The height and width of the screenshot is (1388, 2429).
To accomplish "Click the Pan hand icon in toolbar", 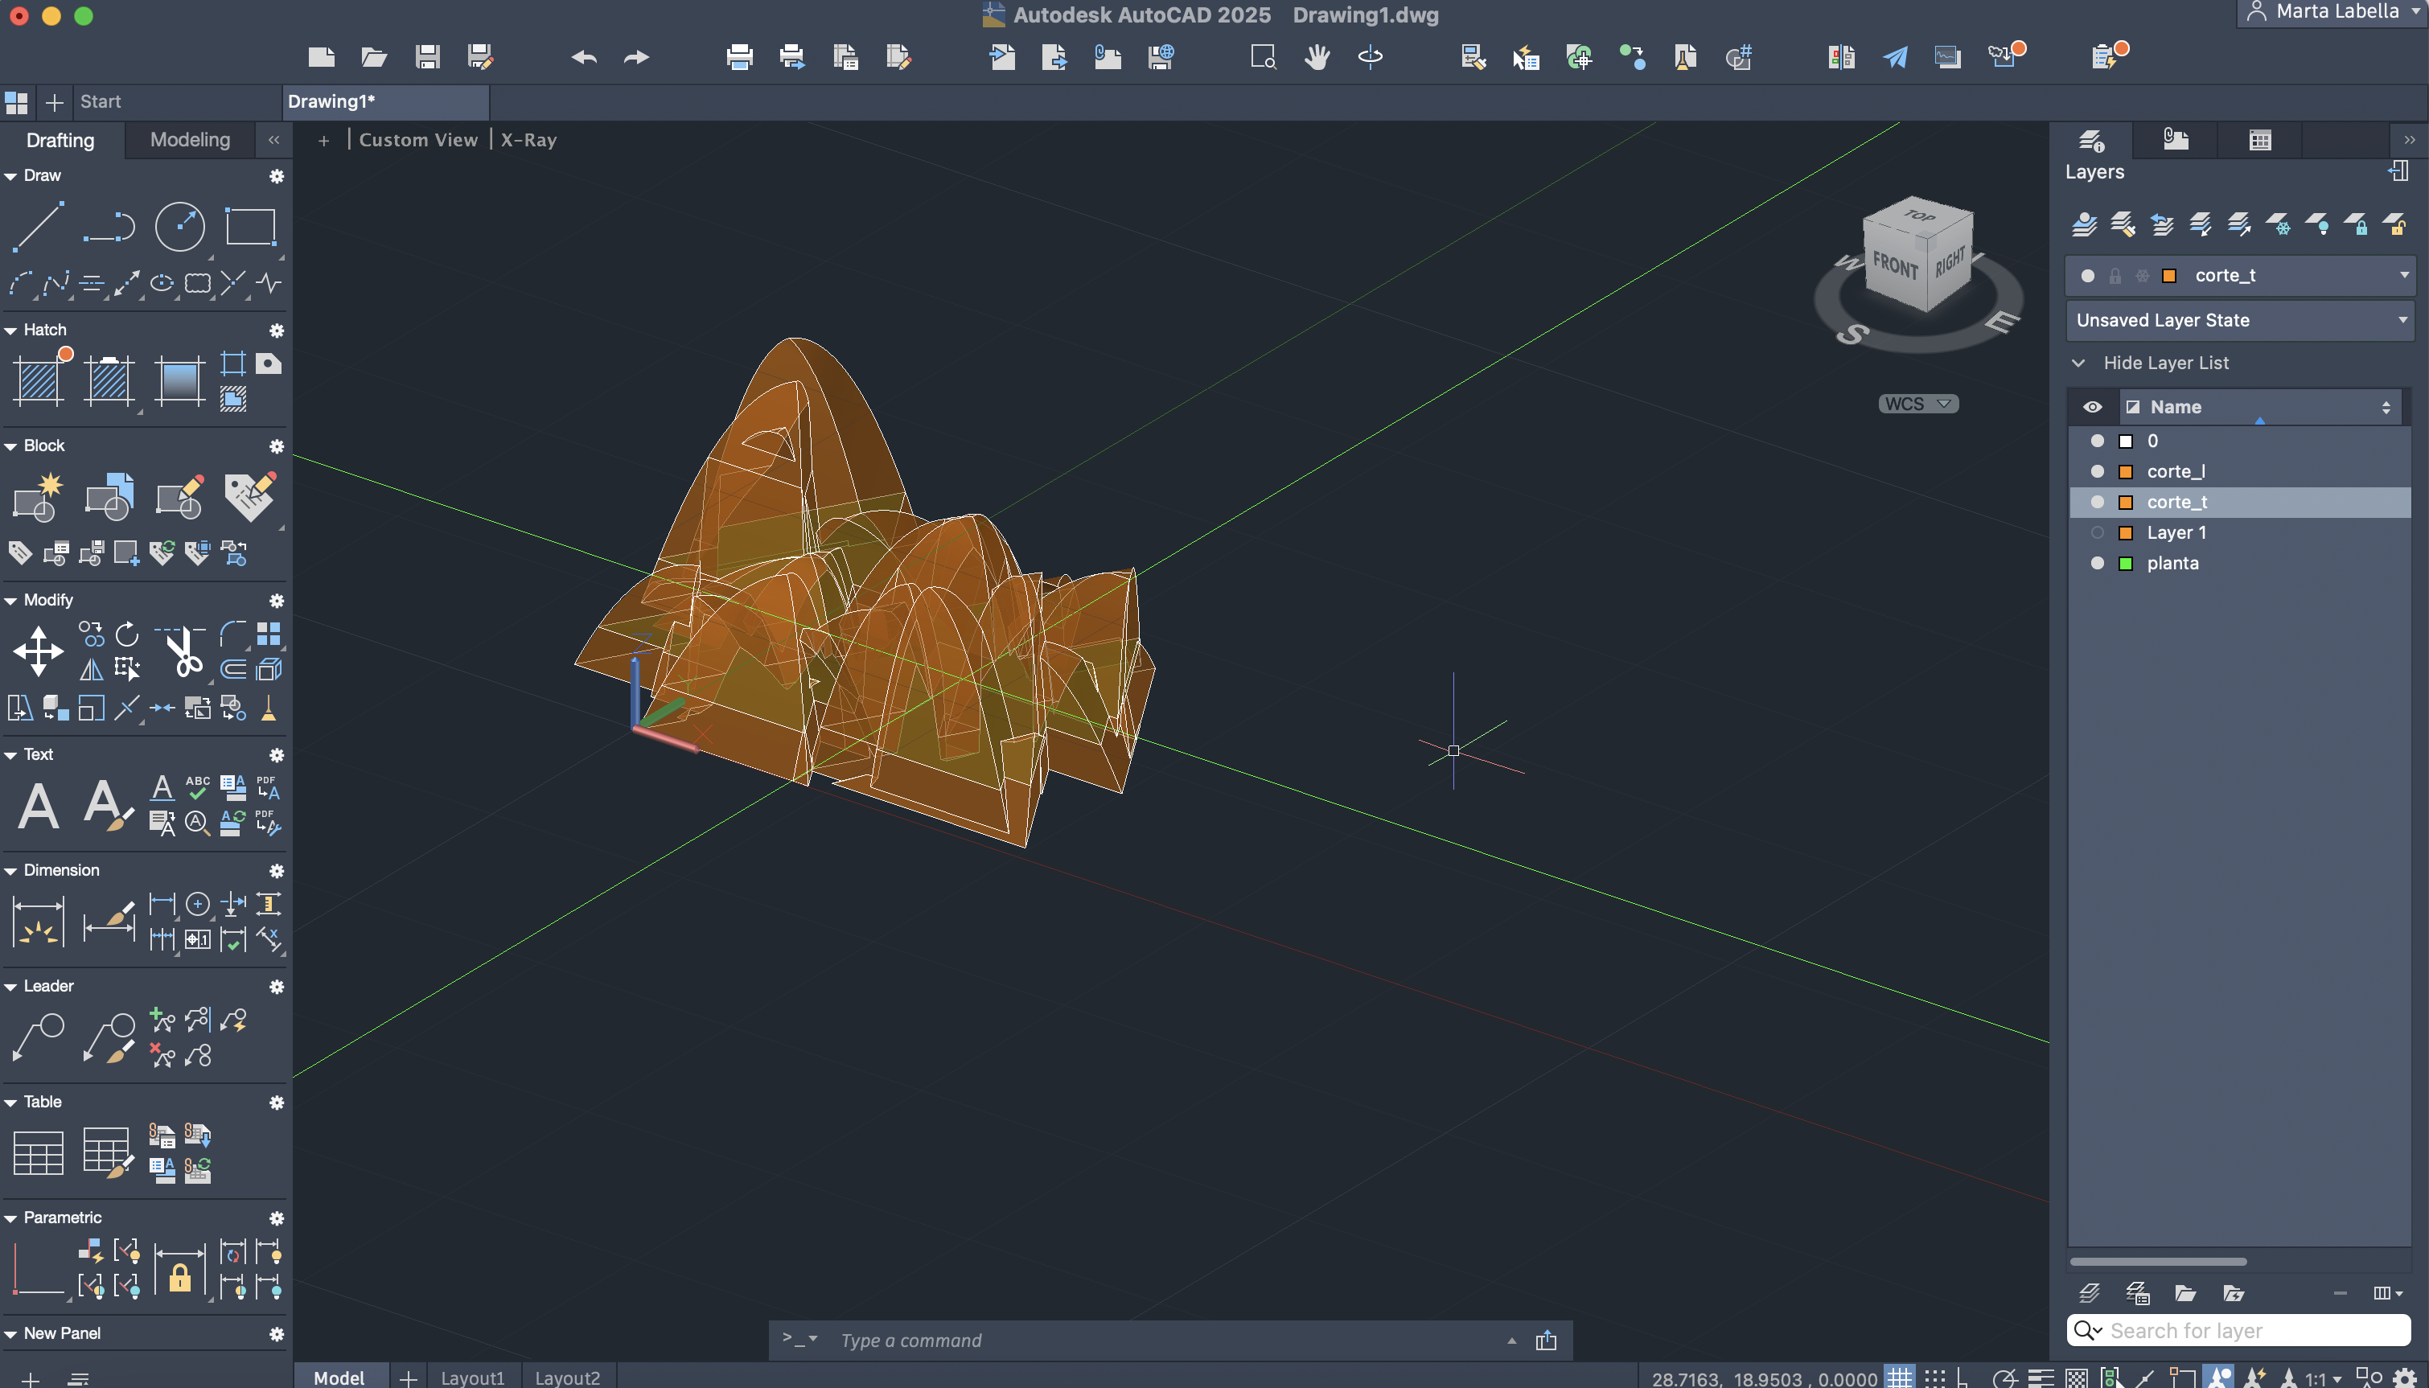I will click(x=1317, y=57).
